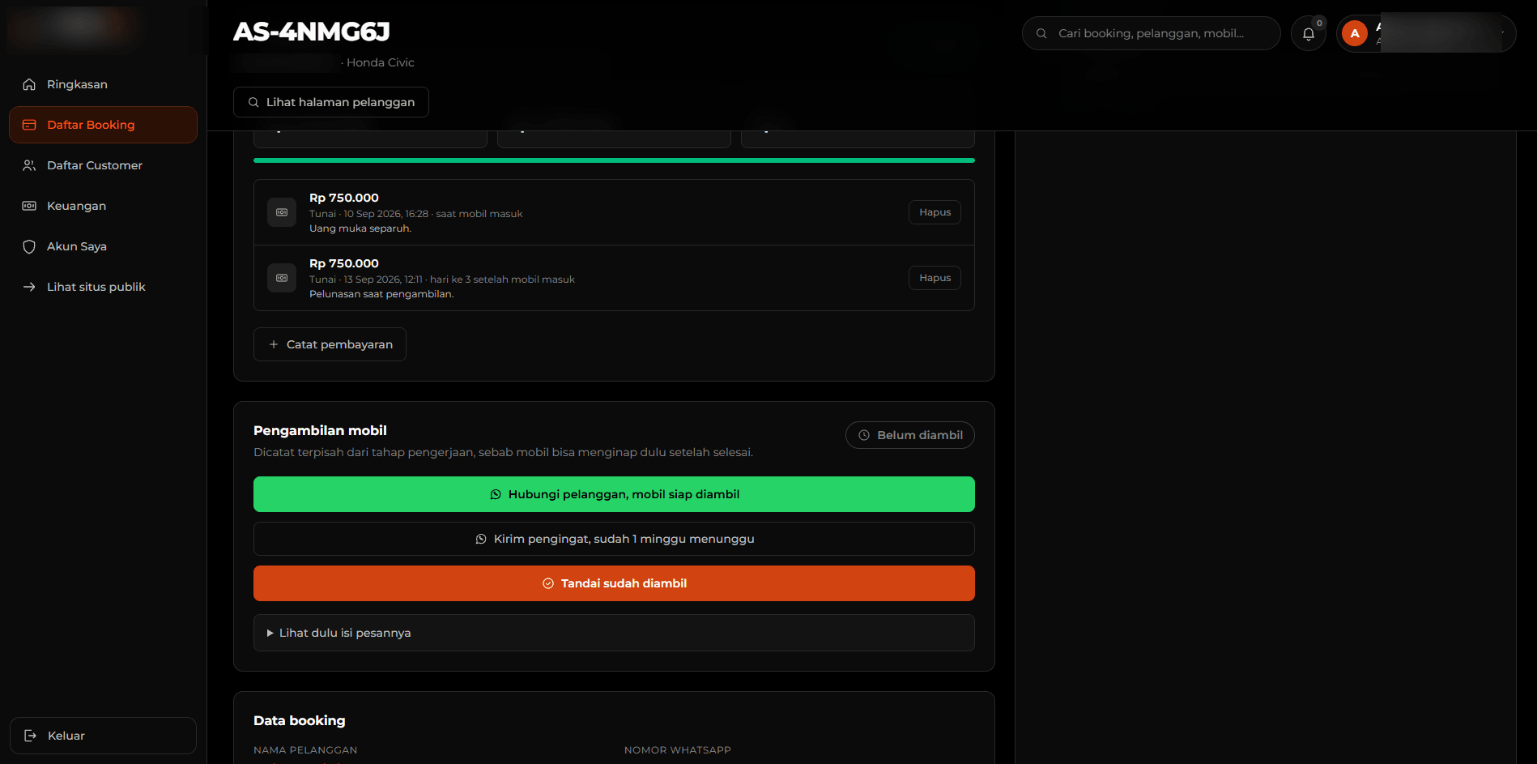Screen dimensions: 1537x764
Task: Go to Daftar Customer page
Action: point(103,165)
